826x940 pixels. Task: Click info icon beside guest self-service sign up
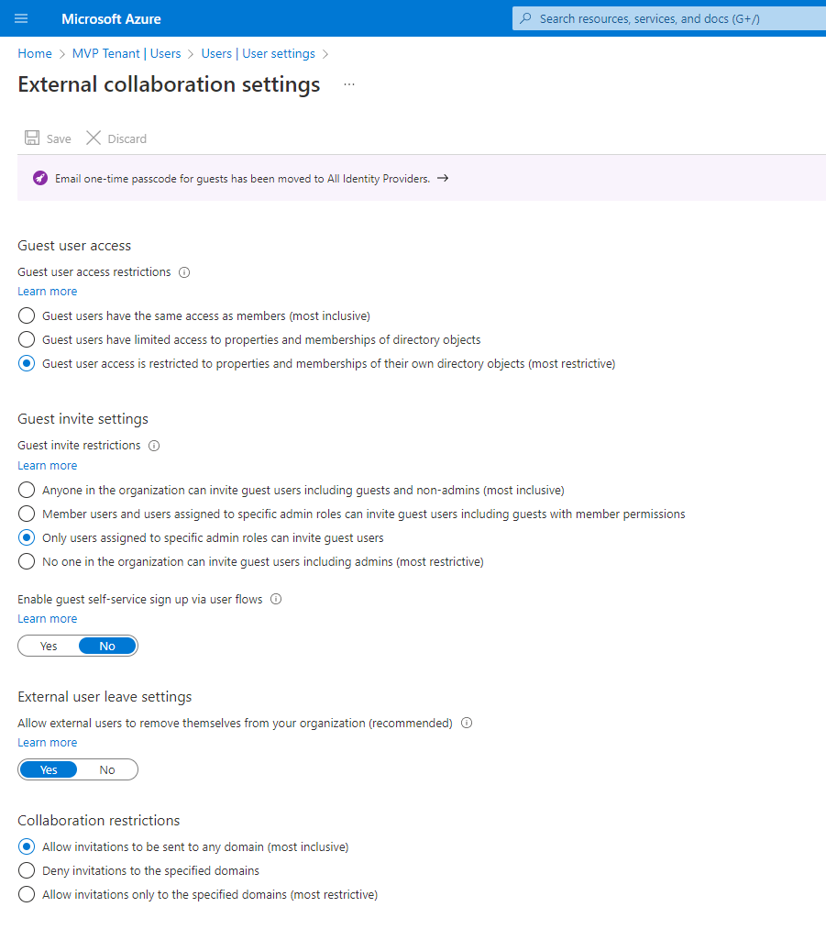pyautogui.click(x=274, y=599)
